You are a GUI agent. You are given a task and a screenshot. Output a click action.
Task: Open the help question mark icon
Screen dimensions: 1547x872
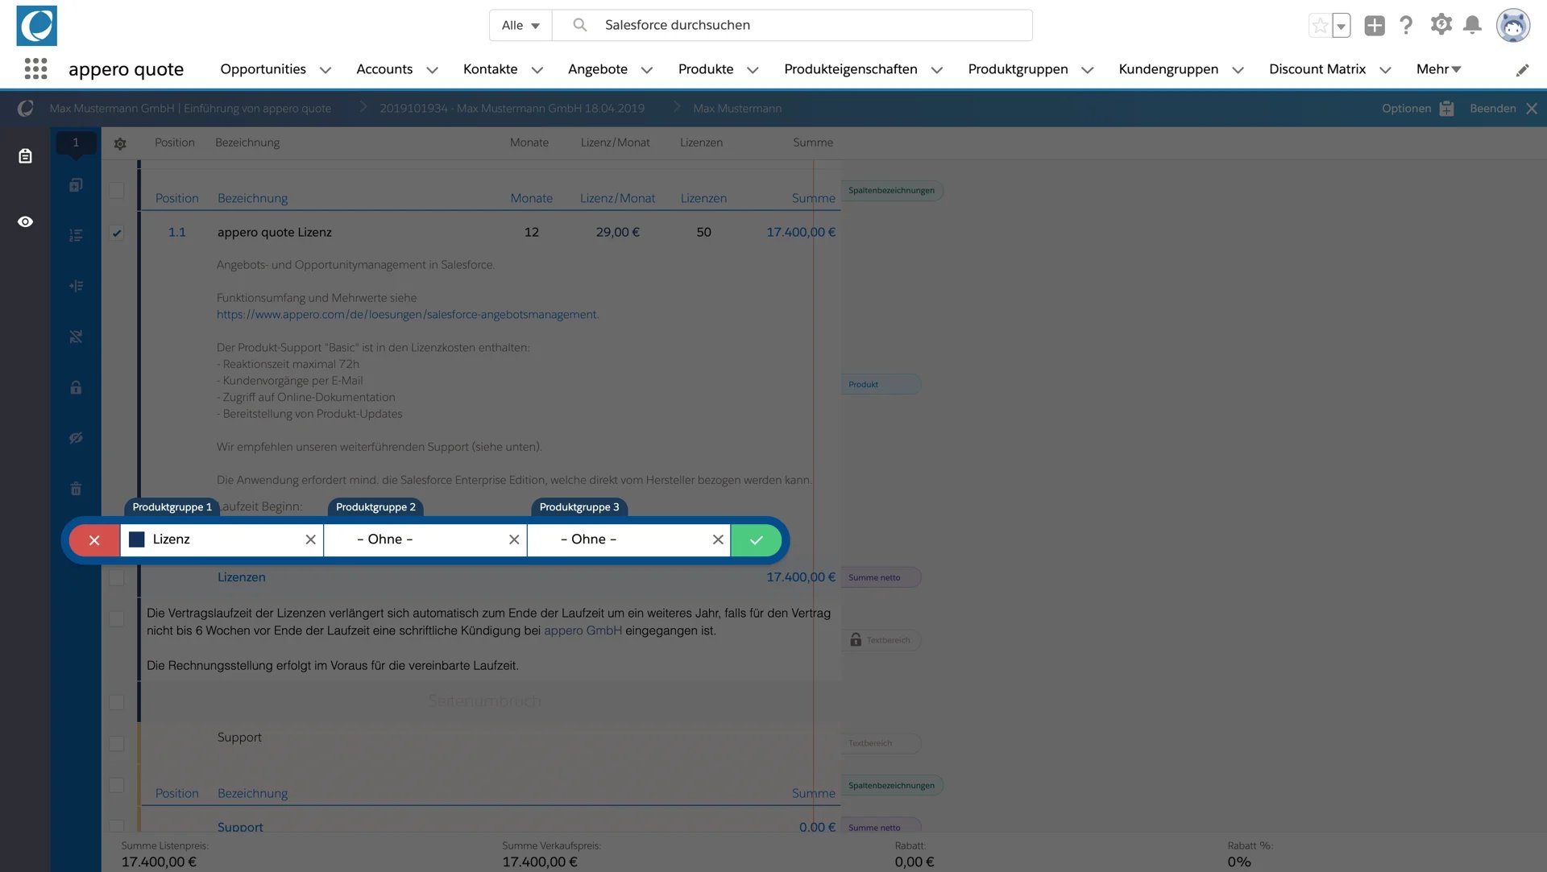point(1406,25)
